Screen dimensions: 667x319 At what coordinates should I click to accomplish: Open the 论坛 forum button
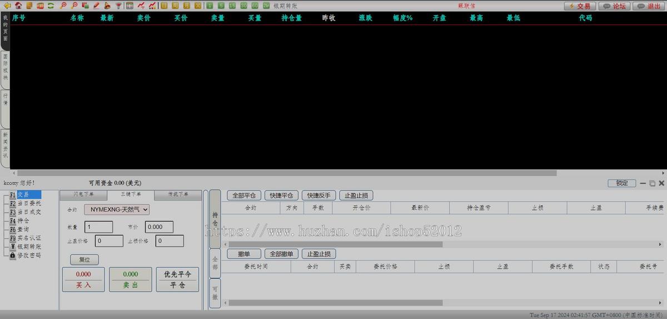click(614, 6)
